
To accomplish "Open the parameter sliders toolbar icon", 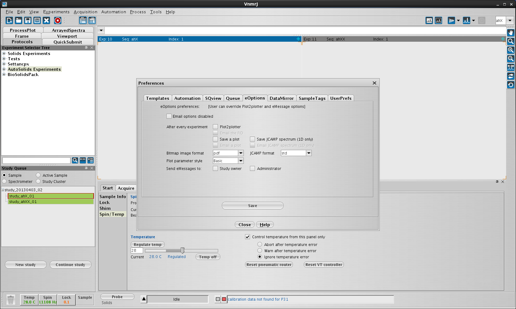I will 37,20.
